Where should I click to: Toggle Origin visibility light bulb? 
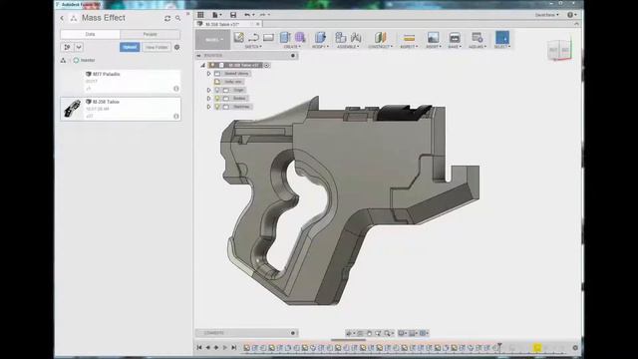(x=217, y=90)
